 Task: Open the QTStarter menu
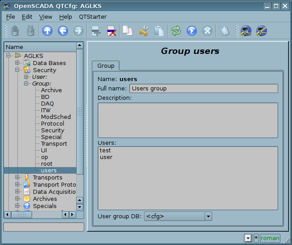(93, 17)
